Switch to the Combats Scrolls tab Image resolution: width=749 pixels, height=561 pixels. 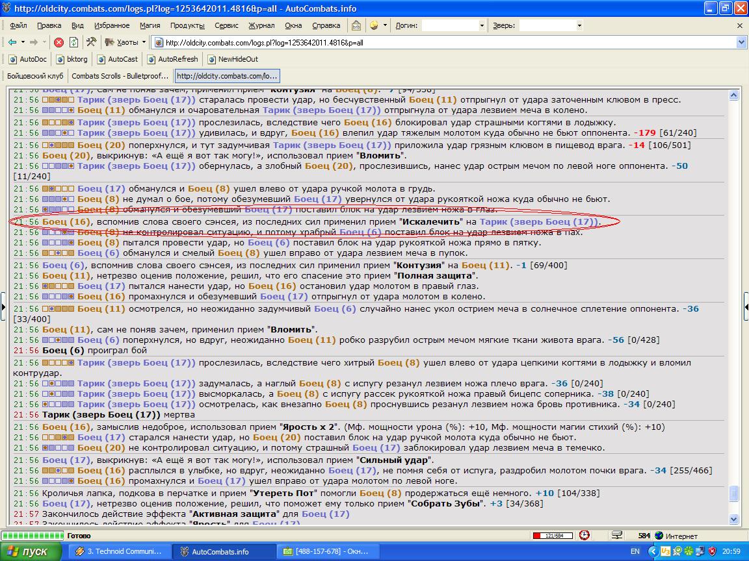click(x=120, y=76)
